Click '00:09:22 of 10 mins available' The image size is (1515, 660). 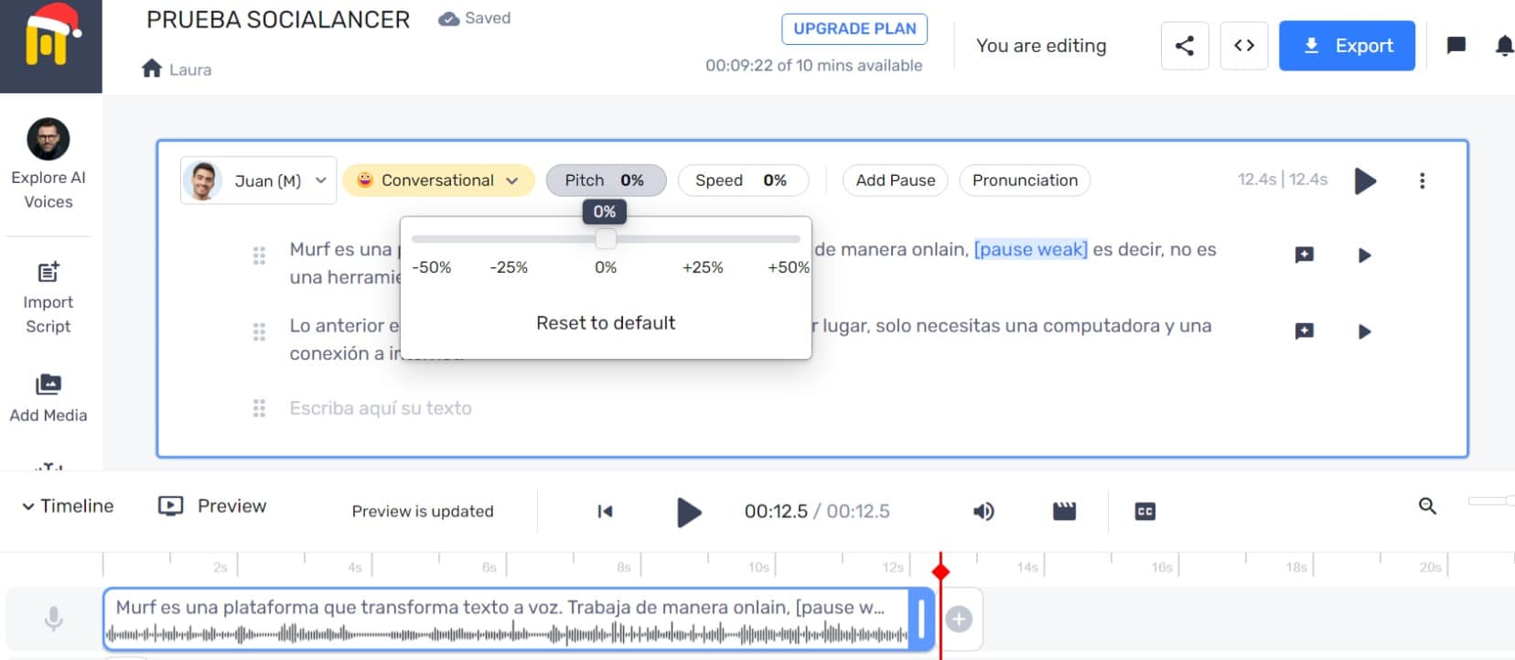coord(813,65)
